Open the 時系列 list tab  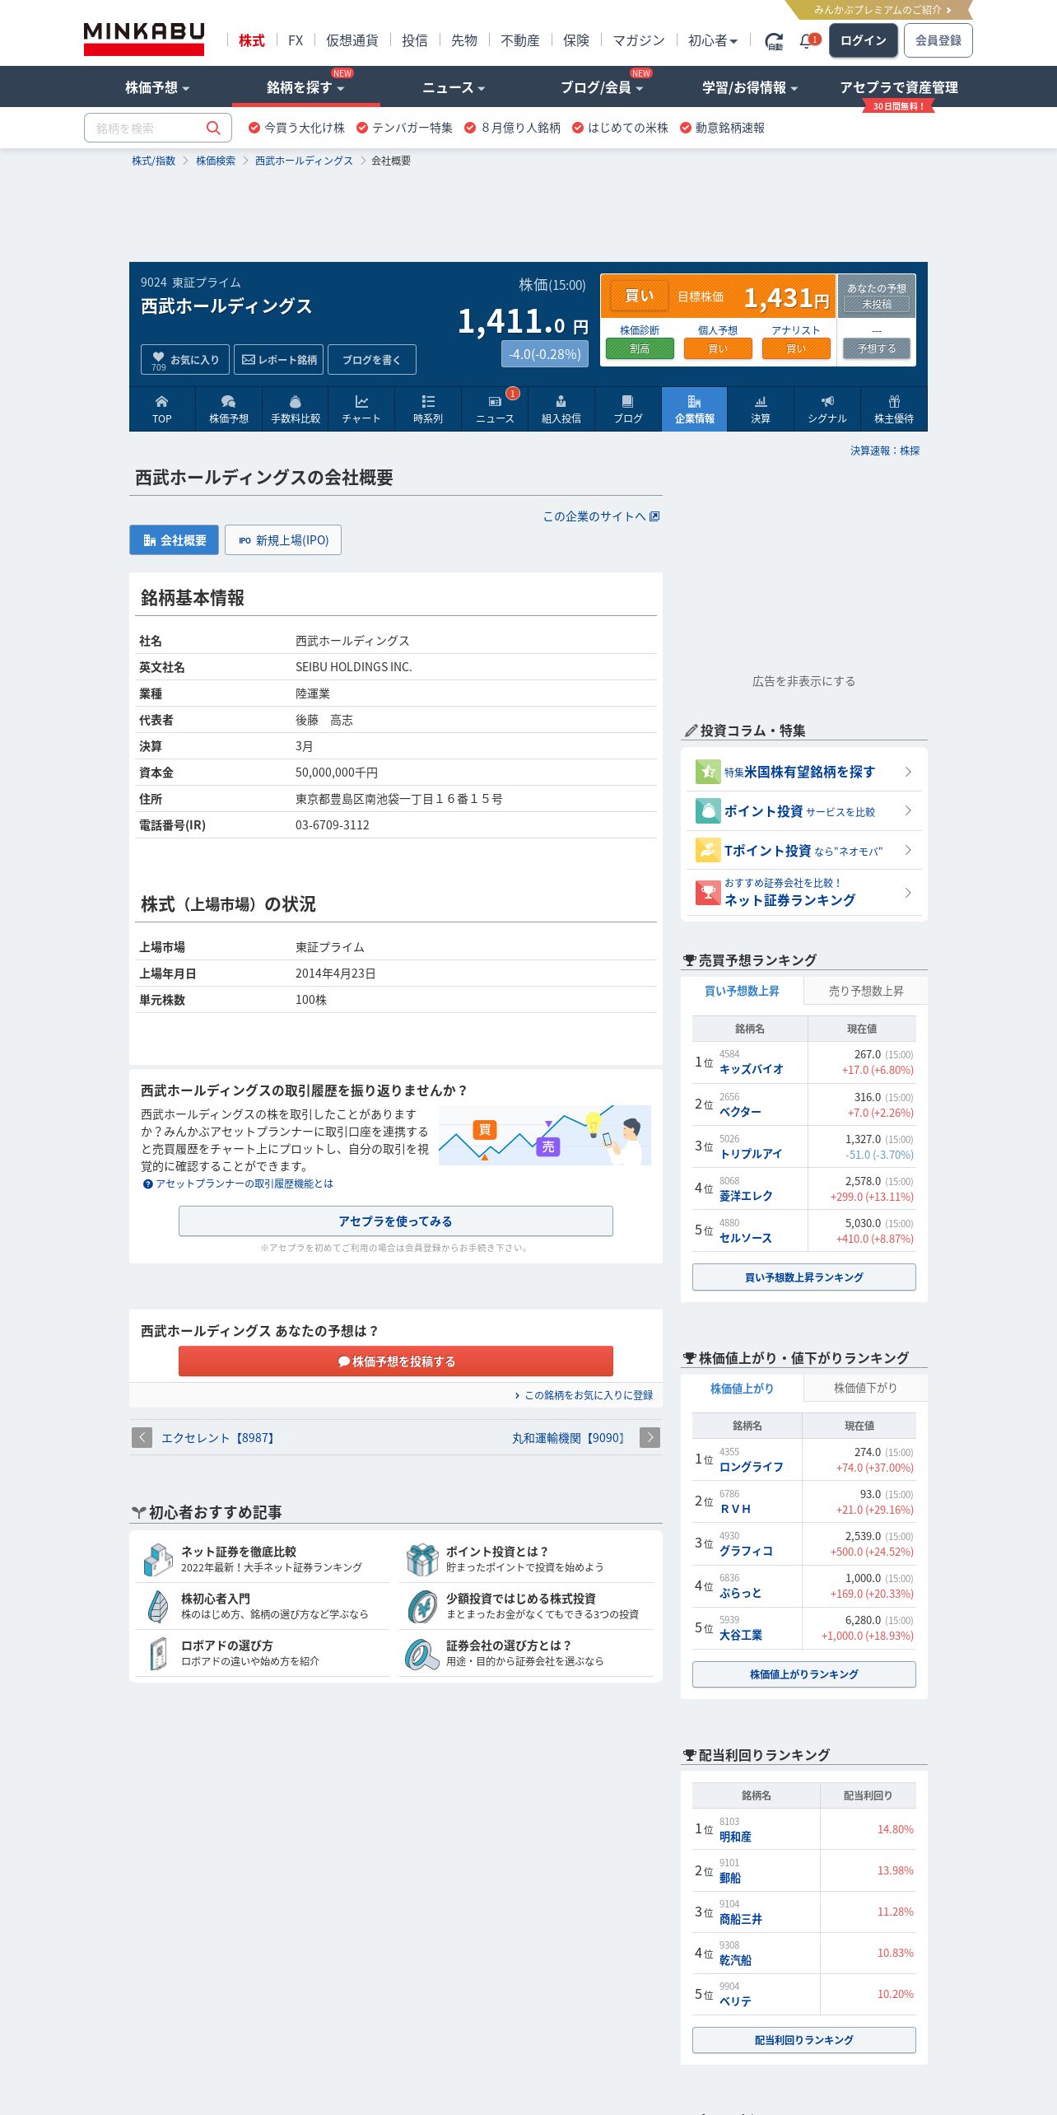click(428, 409)
